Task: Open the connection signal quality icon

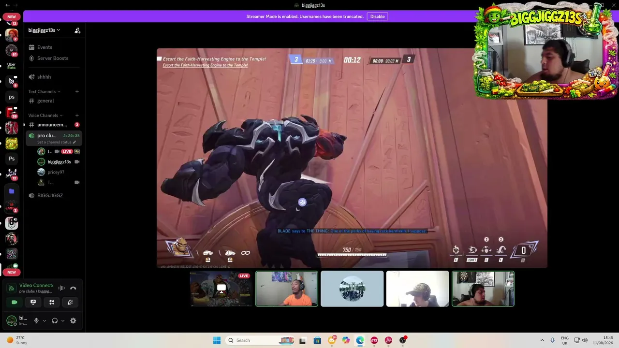Action: pos(11,288)
